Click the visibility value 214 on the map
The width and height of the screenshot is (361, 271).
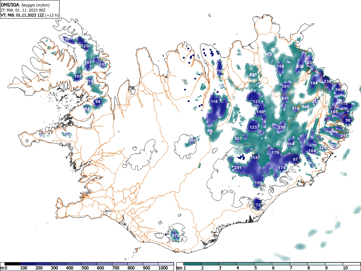click(90, 81)
